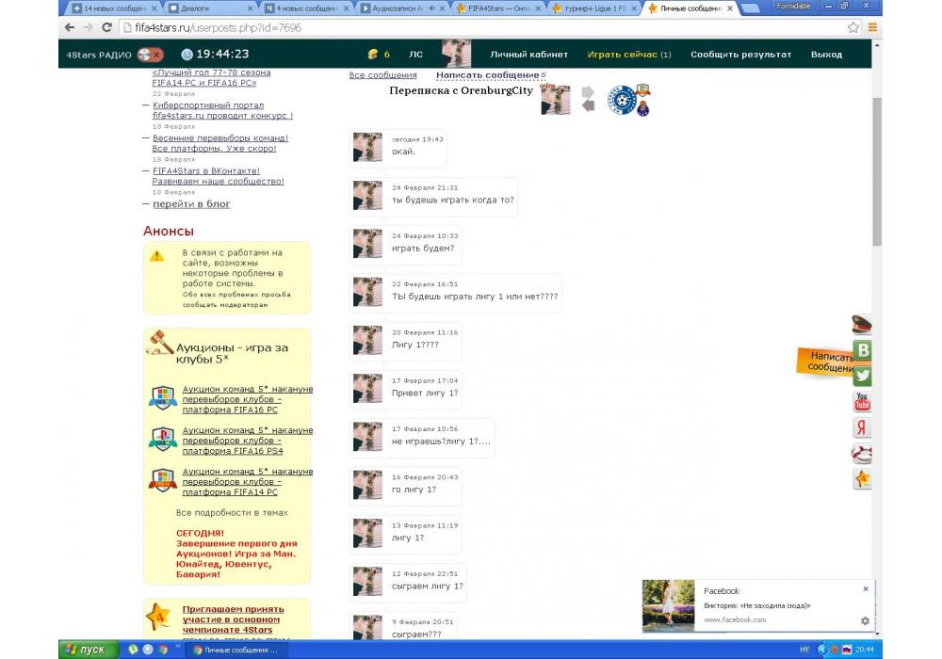Open the gear settings in Facebook notification
Viewport: 942px width, 659px height.
(865, 620)
